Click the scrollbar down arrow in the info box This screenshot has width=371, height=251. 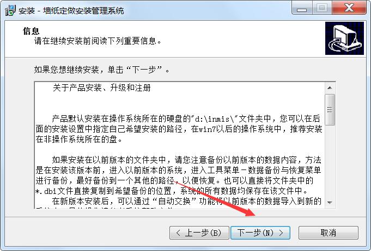point(330,203)
